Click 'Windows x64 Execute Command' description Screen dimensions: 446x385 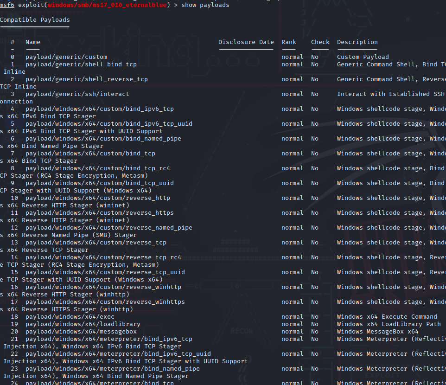pos(387,317)
